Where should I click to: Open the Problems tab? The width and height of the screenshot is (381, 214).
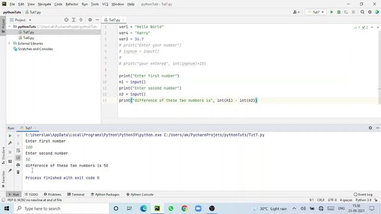click(52, 194)
